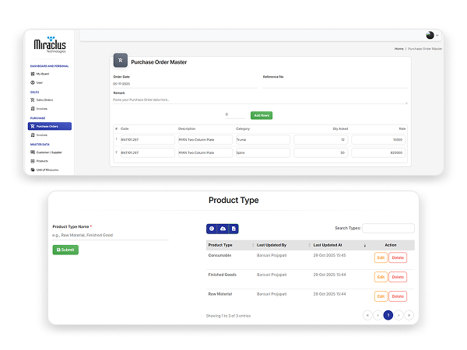Click the Consumable cell text

pos(219,255)
